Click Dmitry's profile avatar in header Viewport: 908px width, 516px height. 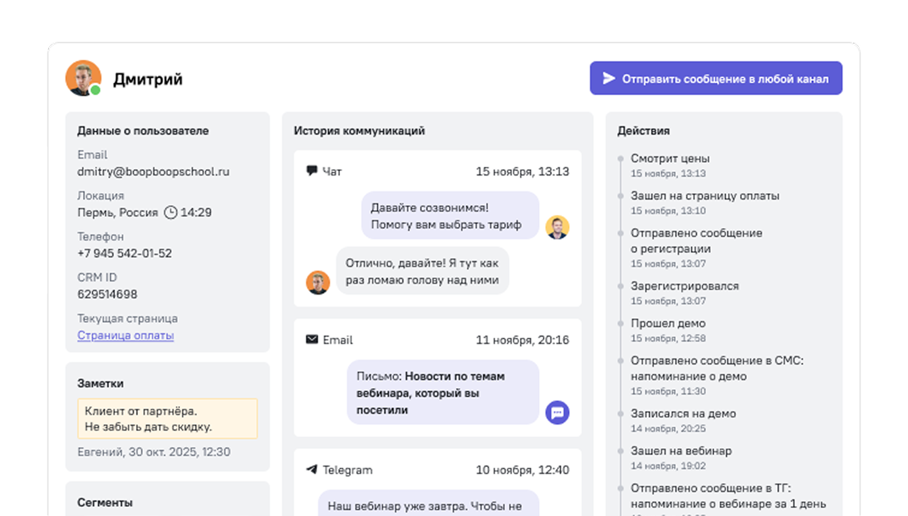pos(83,78)
